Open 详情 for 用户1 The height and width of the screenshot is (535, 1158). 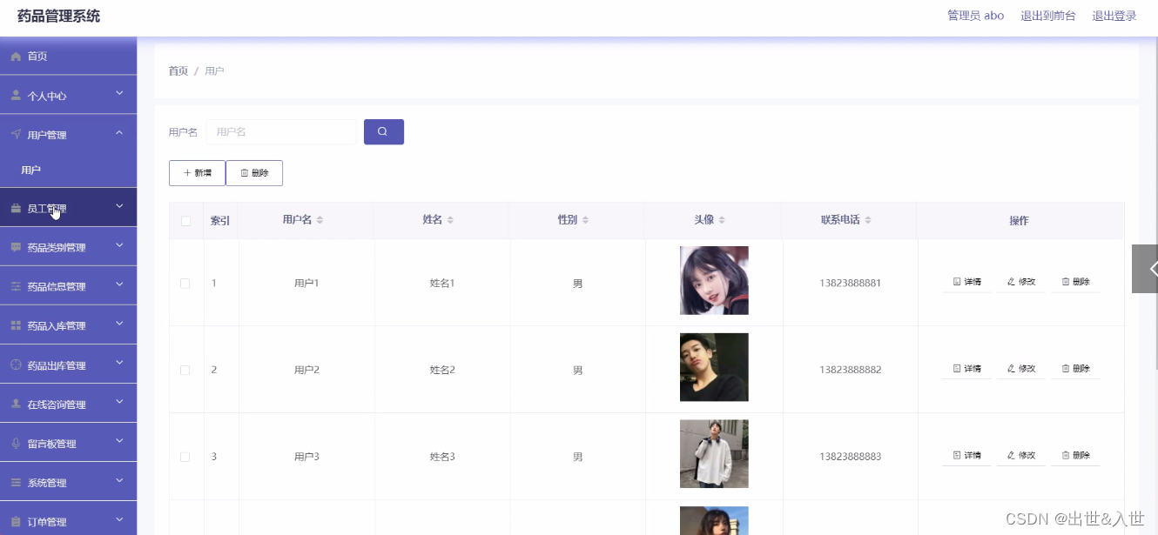coord(966,282)
